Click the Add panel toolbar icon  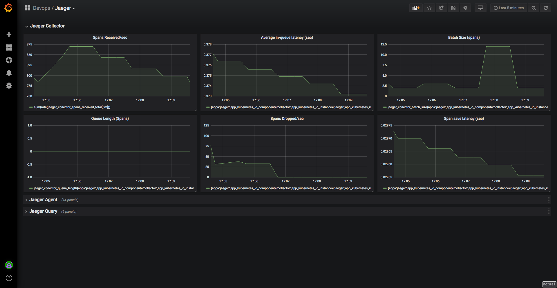click(x=416, y=8)
